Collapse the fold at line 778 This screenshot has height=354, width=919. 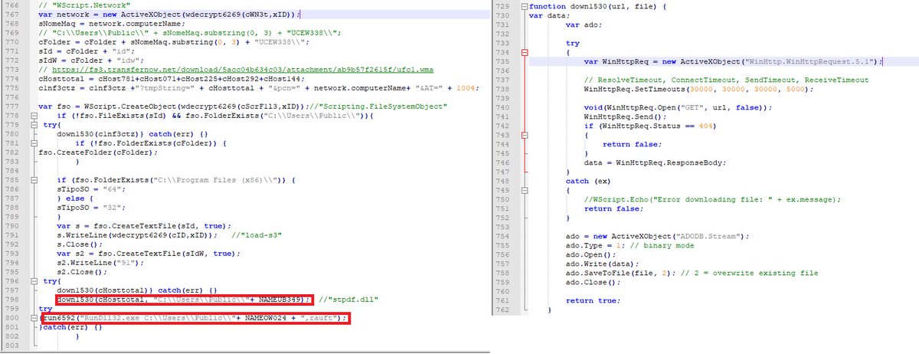pos(35,114)
